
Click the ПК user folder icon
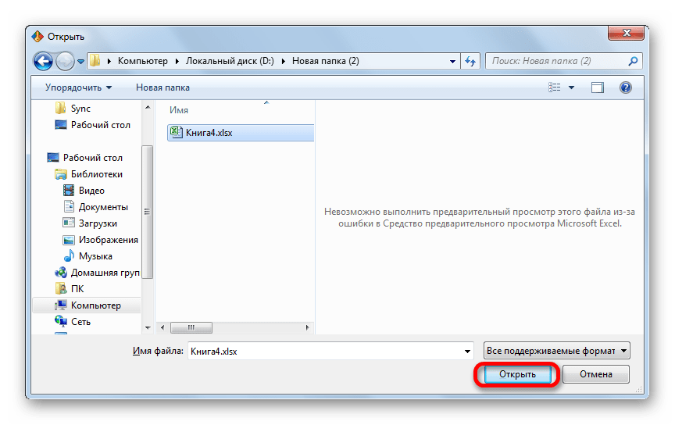tap(61, 288)
